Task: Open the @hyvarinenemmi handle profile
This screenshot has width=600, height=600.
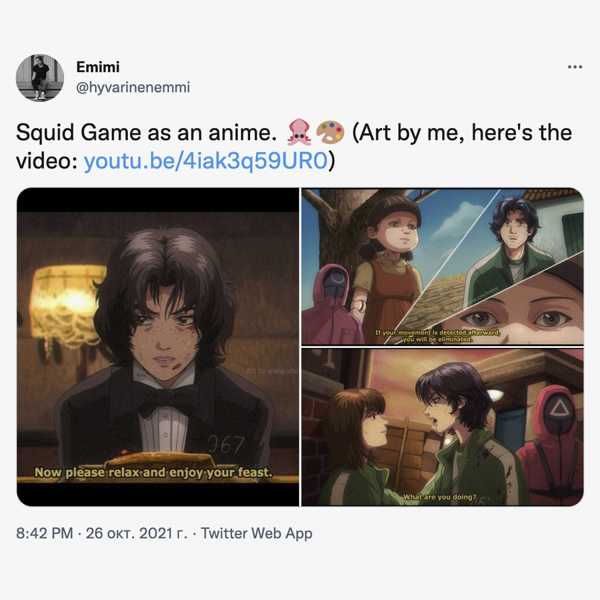Action: 133,87
